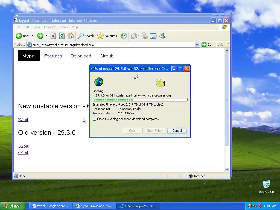Switch to 40% of mypal-29.3.0 taskbar item
The image size is (280, 210).
138,206
